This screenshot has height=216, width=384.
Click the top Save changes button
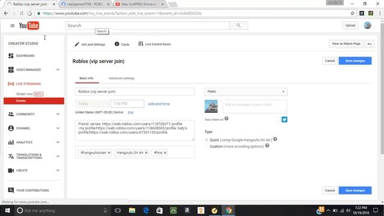click(x=355, y=61)
